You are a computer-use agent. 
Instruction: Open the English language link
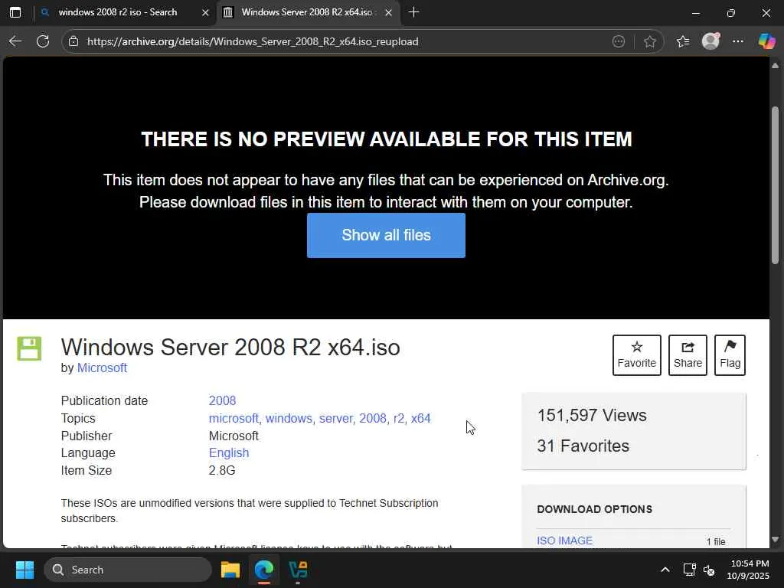(228, 453)
